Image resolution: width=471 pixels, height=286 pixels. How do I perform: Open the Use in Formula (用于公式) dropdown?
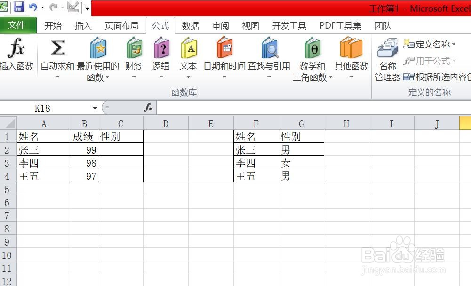pos(430,61)
